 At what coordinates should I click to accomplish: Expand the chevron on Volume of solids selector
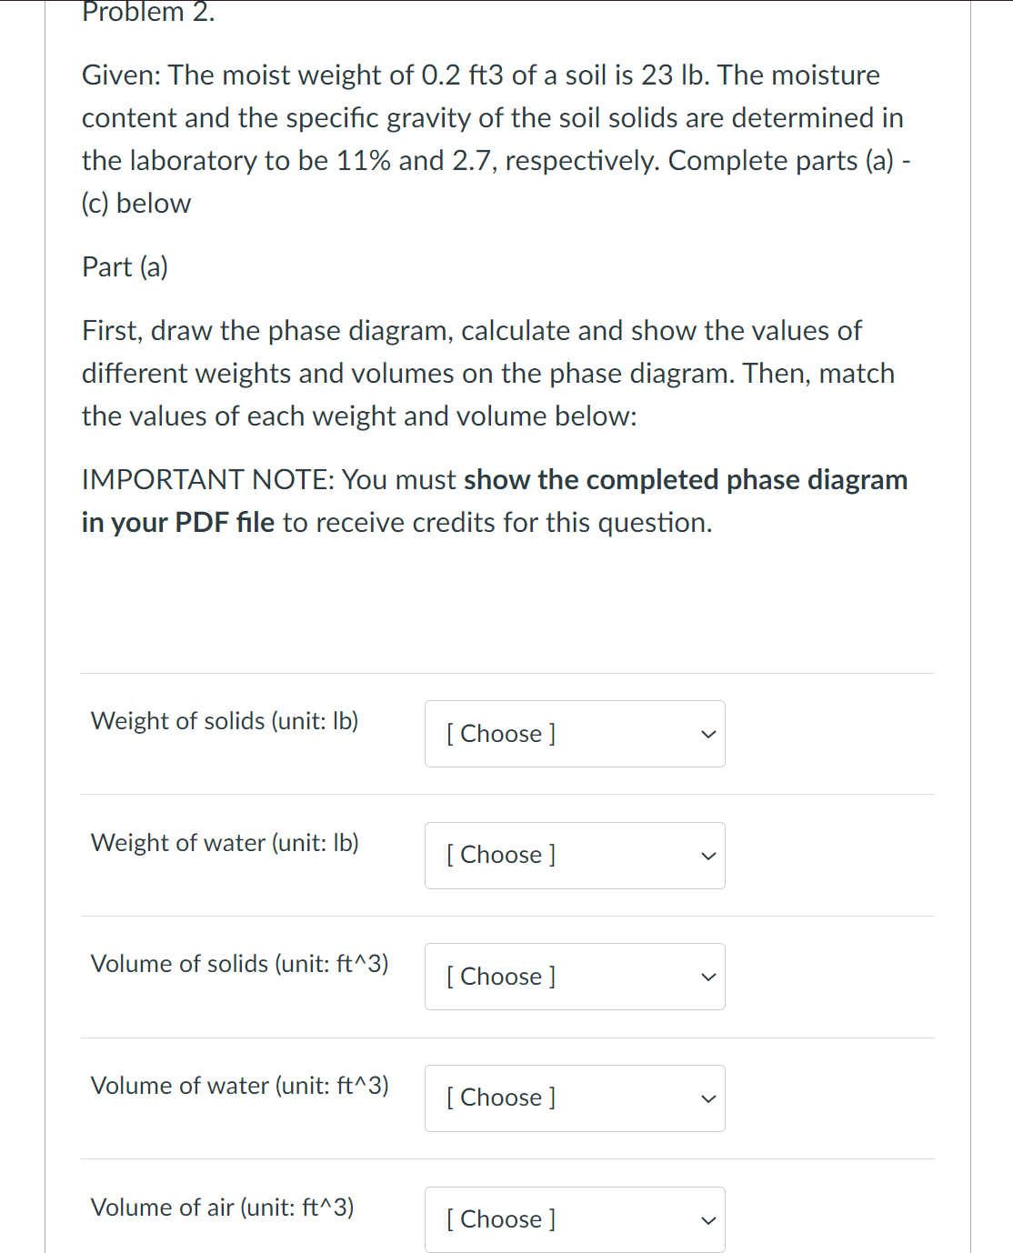707,977
